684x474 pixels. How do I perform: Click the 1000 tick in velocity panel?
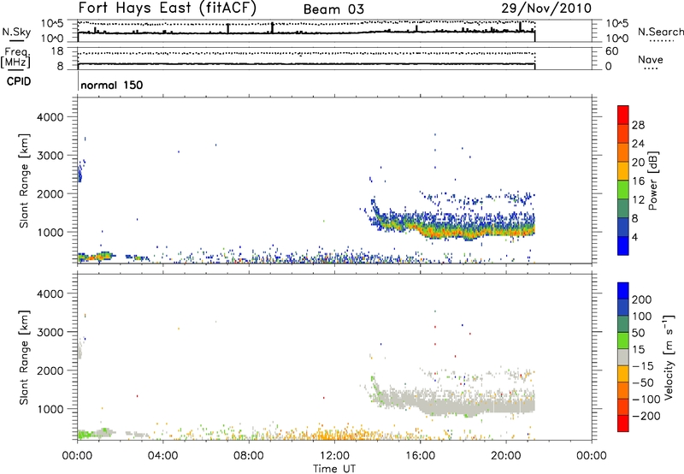click(x=50, y=409)
